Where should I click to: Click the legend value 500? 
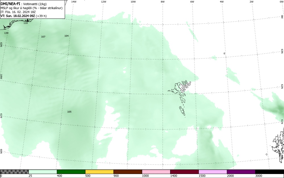tap(88, 176)
